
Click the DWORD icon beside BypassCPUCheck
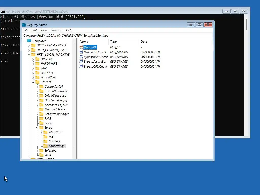(81, 66)
